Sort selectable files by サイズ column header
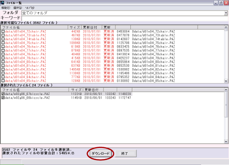Image resolution: width=229 pixels, height=165 pixels. coord(75,27)
